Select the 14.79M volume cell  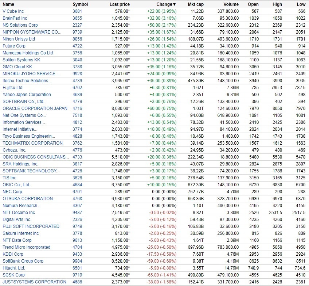[231, 268]
